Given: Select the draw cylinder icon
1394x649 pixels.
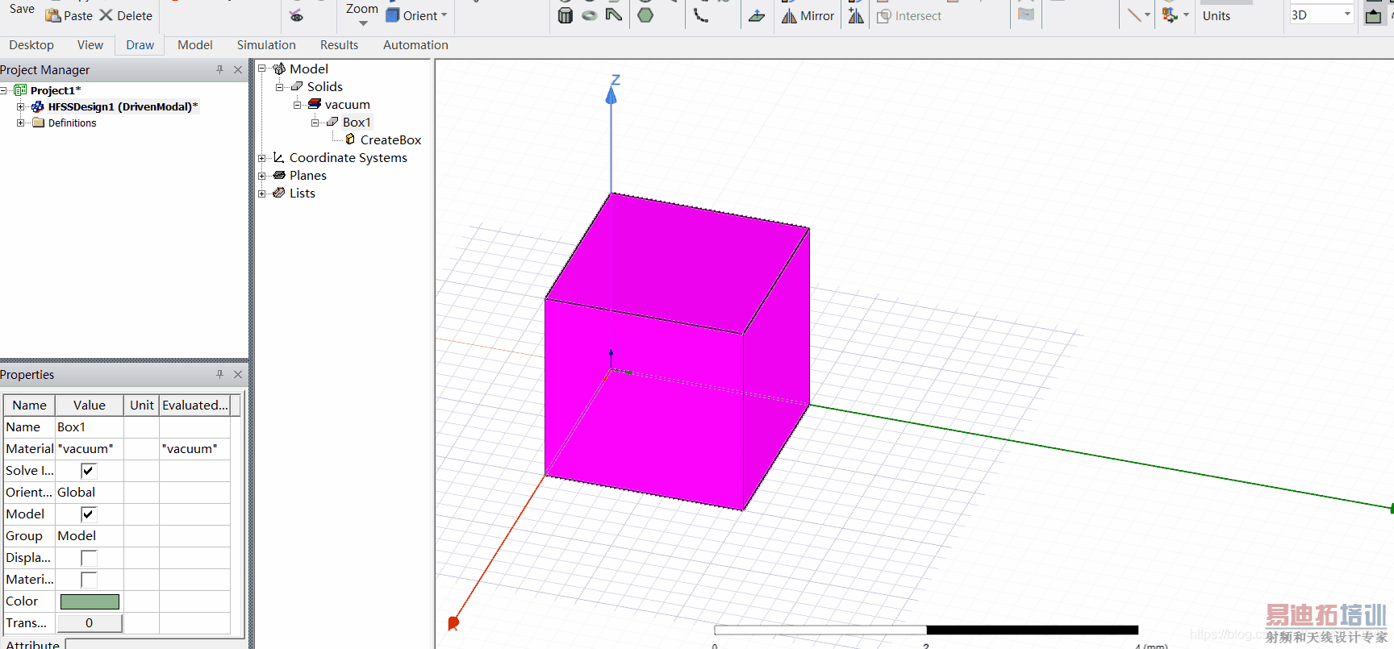Looking at the screenshot, I should (x=566, y=15).
